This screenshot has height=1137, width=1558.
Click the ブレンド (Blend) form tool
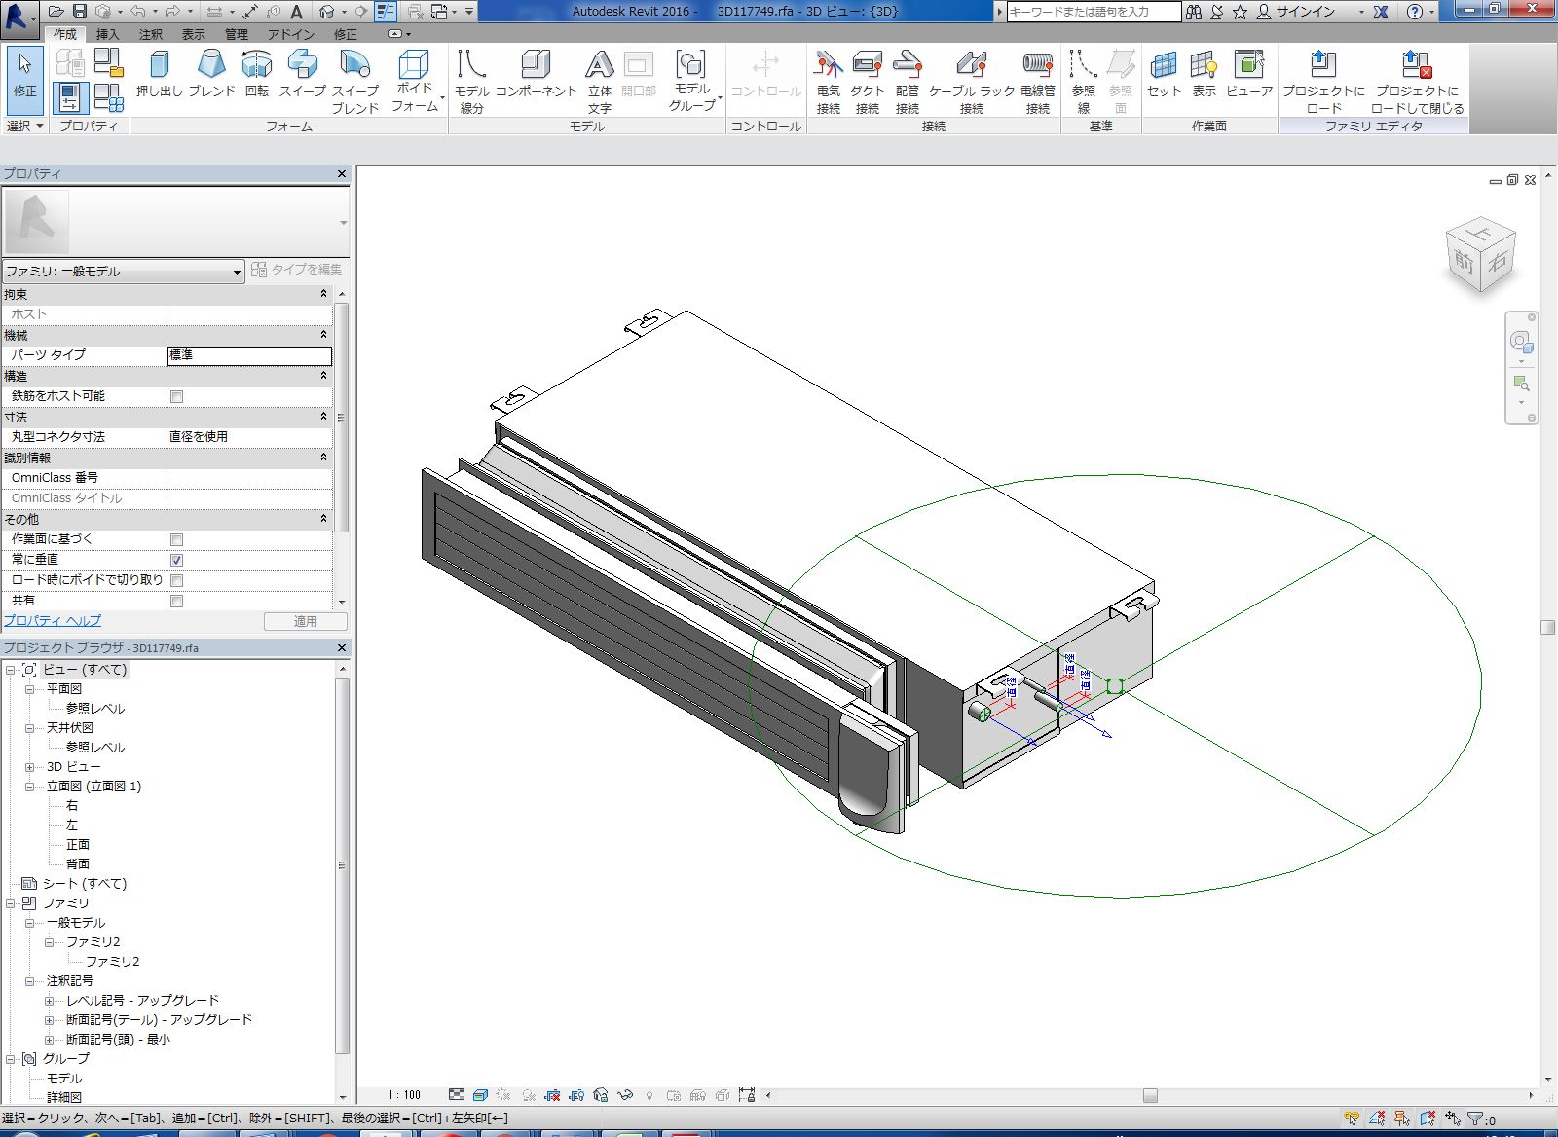pos(211,74)
